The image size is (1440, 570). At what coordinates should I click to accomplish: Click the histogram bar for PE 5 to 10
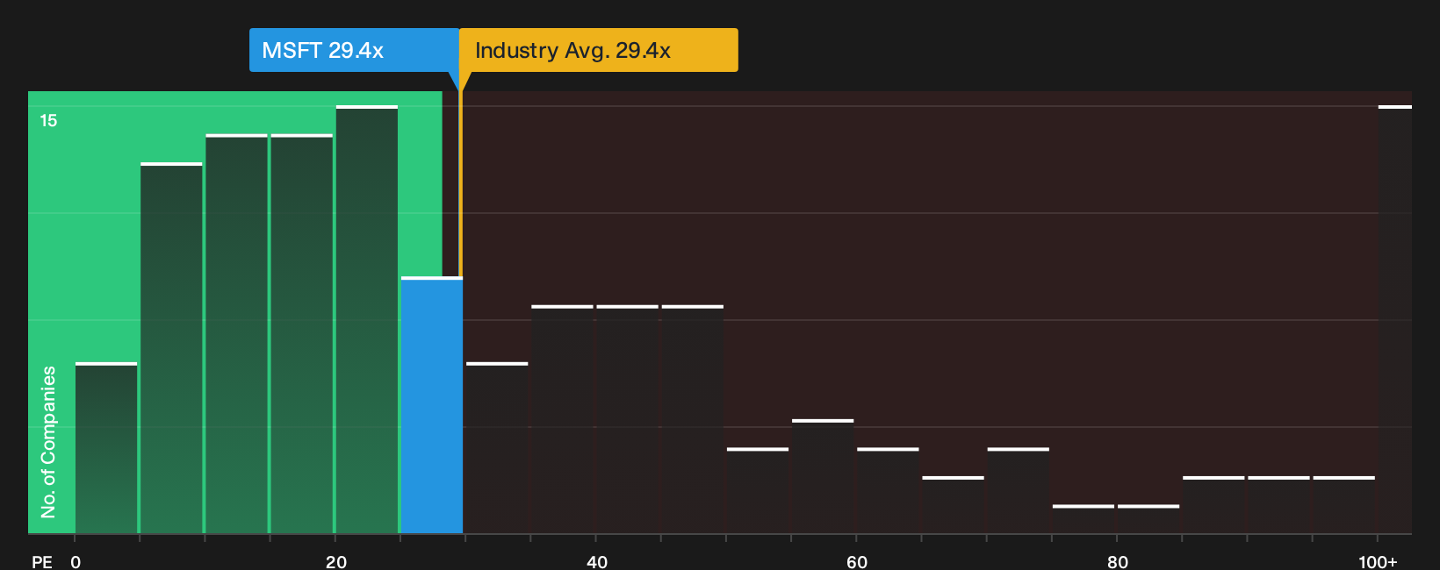171,348
